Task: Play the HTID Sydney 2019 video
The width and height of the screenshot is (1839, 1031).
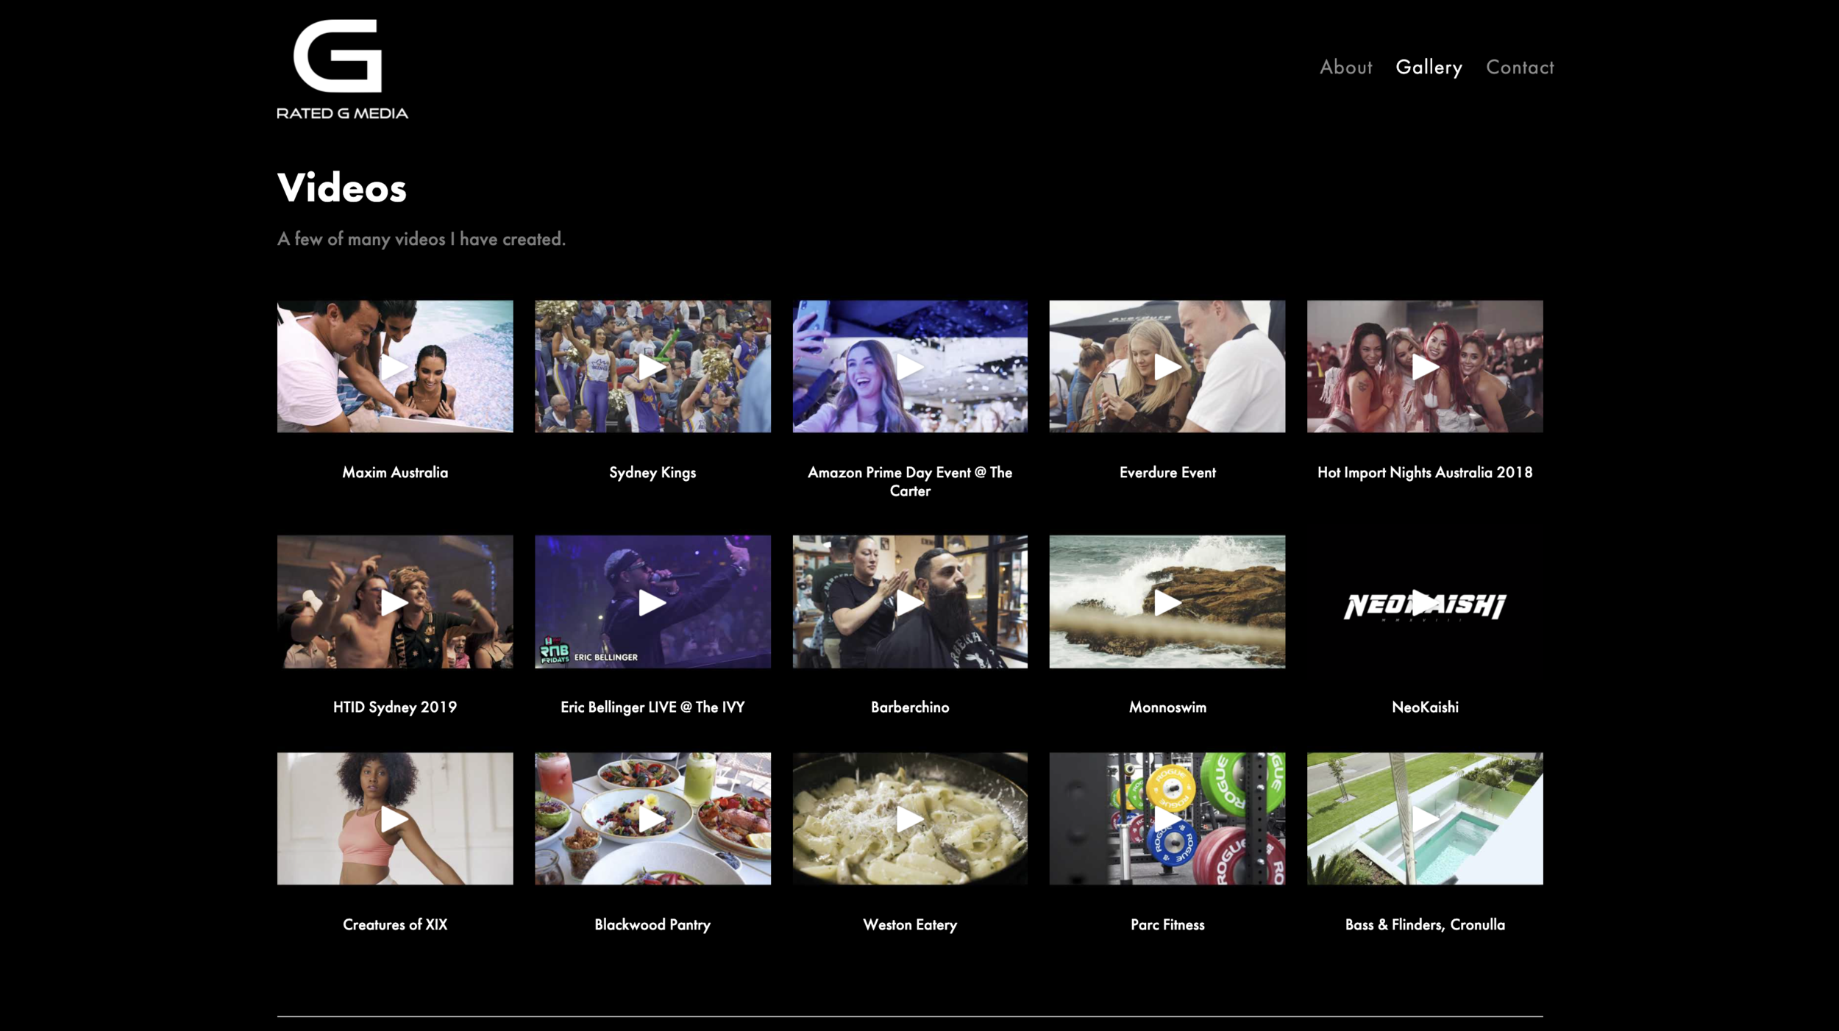Action: (395, 602)
